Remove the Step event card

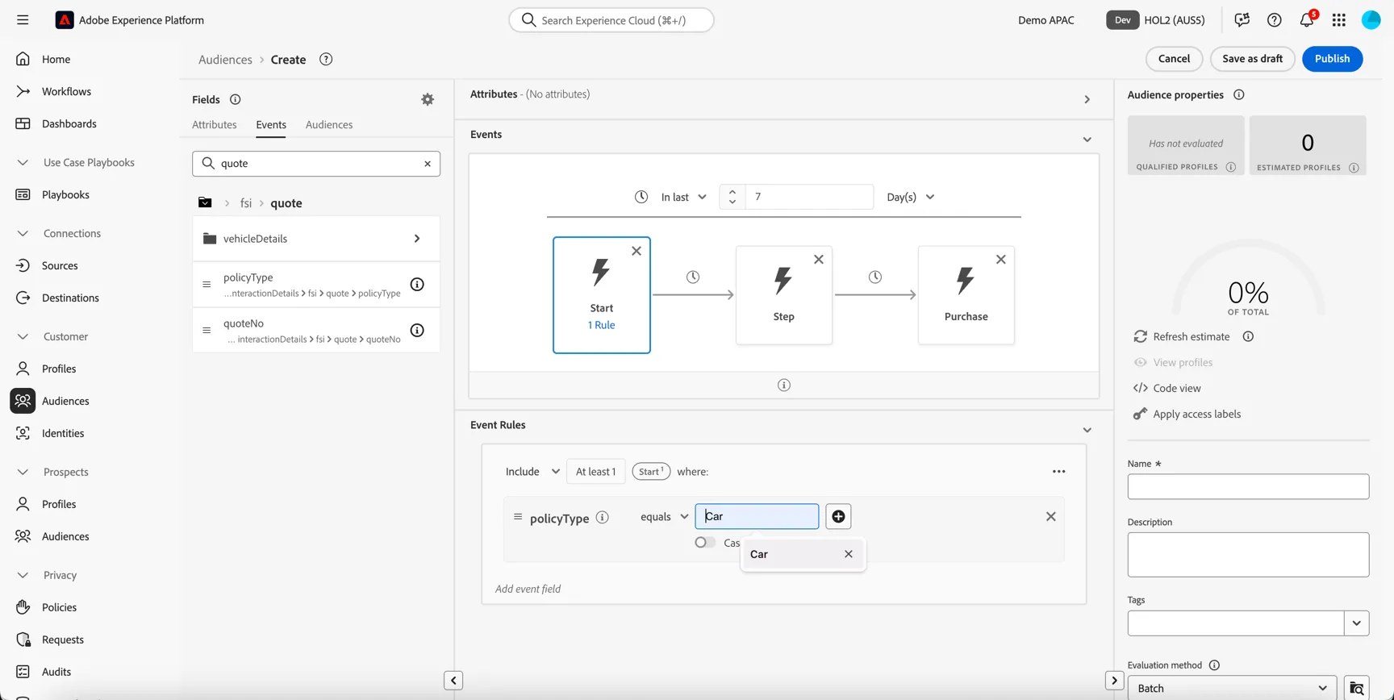click(819, 259)
